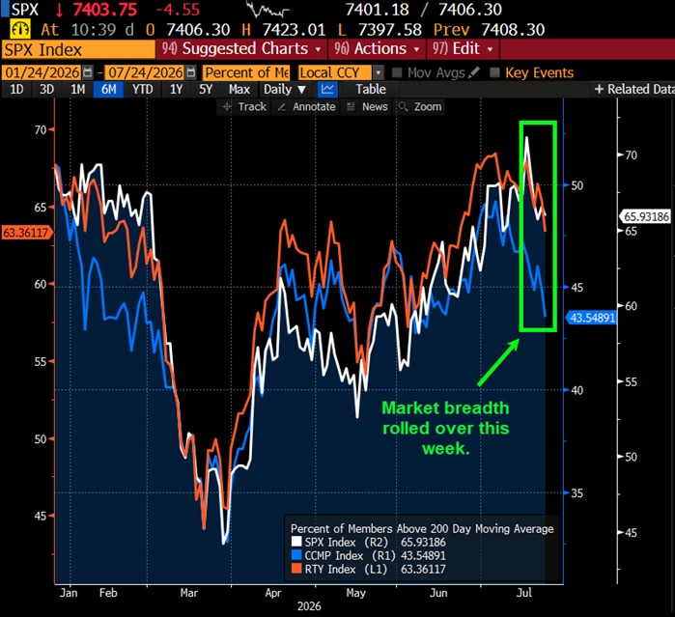The height and width of the screenshot is (617, 675).
Task: Open the Percent of Me field selector
Action: coord(246,72)
